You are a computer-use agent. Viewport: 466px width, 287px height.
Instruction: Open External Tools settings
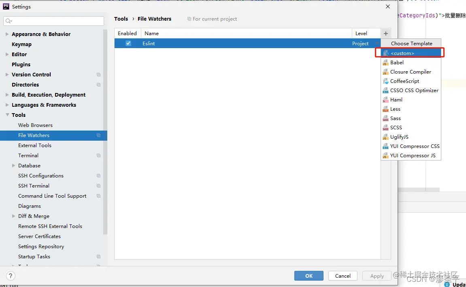[35, 146]
